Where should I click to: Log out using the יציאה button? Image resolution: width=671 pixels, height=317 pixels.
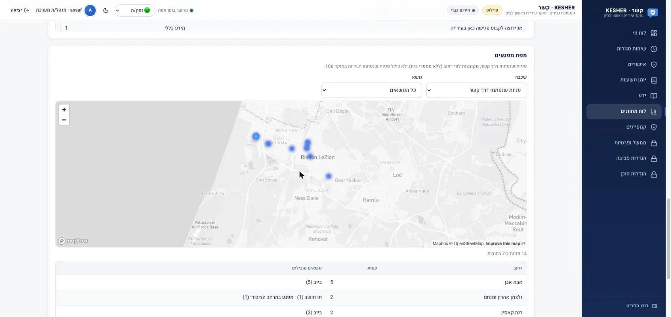point(20,10)
